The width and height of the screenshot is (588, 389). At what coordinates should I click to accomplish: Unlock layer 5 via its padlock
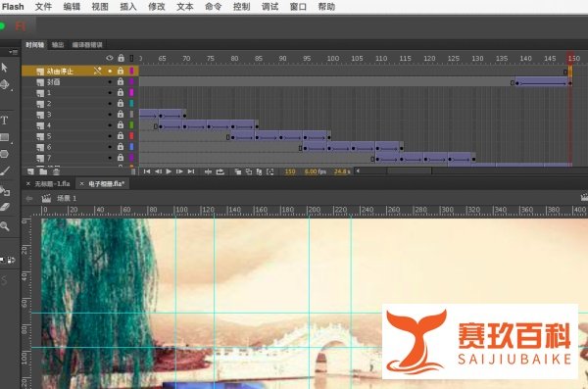[x=121, y=136]
